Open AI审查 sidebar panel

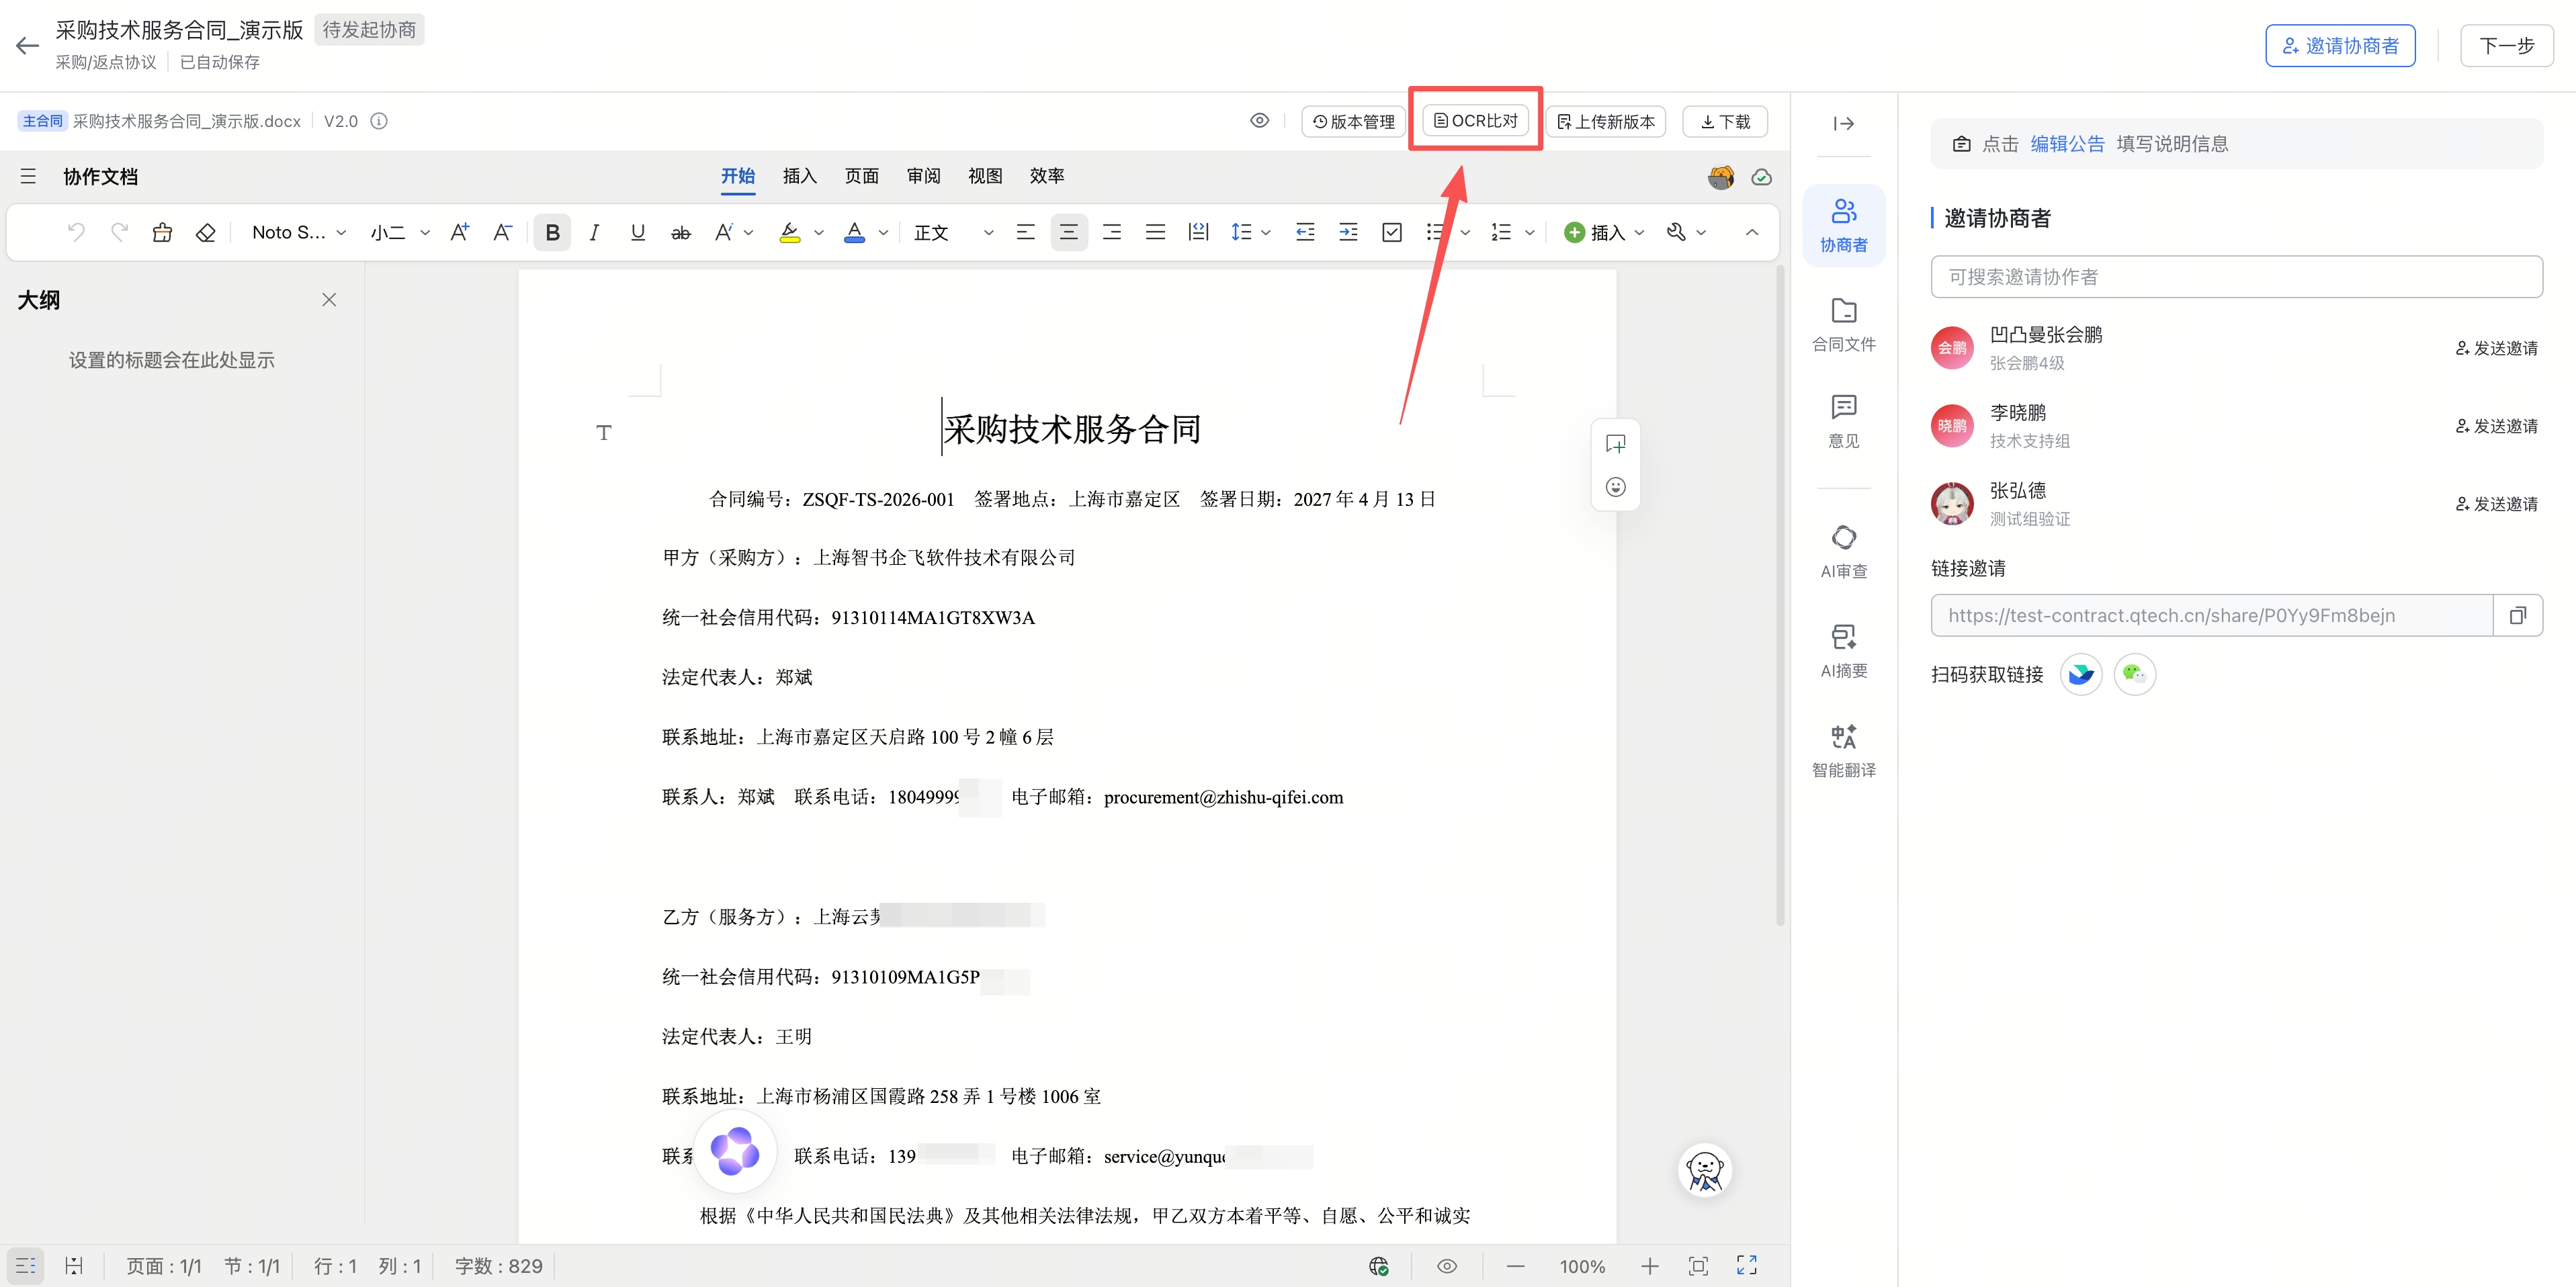click(x=1844, y=552)
